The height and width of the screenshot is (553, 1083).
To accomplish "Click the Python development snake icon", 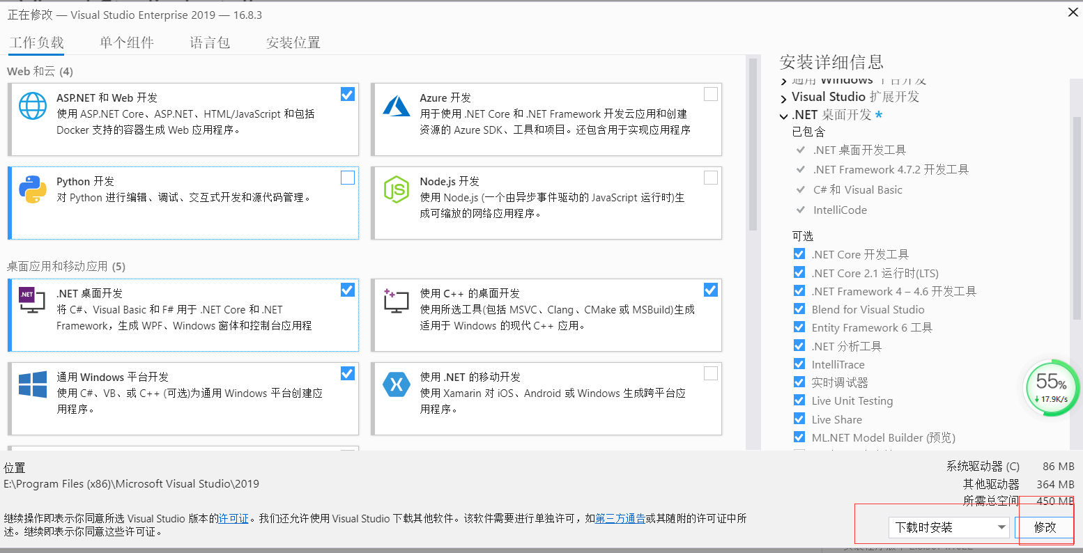I will (33, 189).
